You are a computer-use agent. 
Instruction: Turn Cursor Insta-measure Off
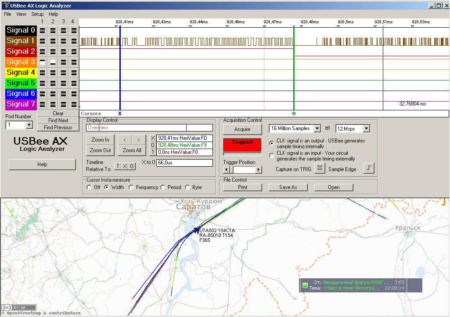89,187
